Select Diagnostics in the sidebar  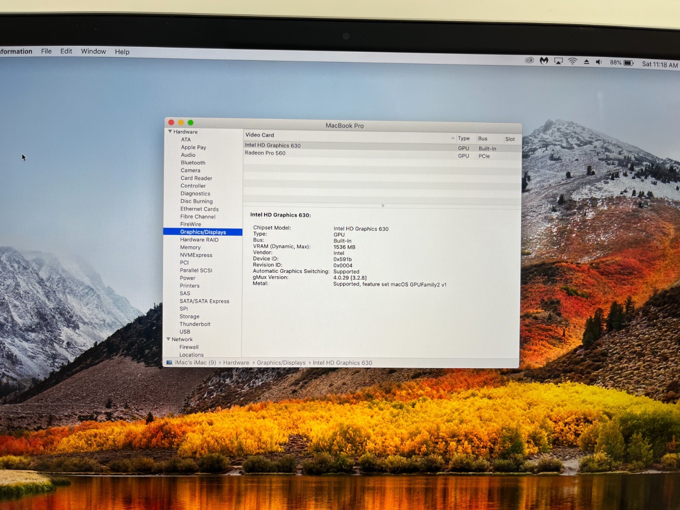pos(195,193)
